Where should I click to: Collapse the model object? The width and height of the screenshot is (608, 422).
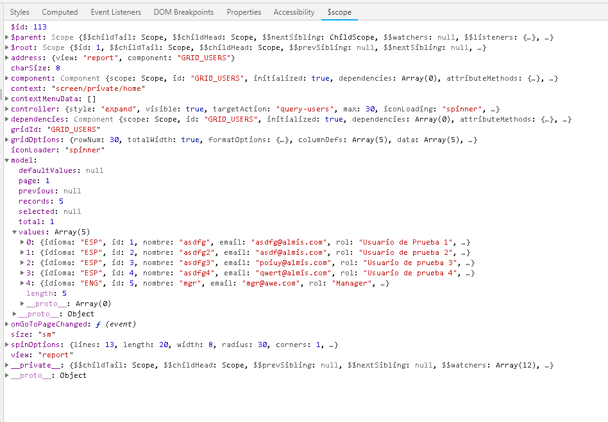coord(7,161)
